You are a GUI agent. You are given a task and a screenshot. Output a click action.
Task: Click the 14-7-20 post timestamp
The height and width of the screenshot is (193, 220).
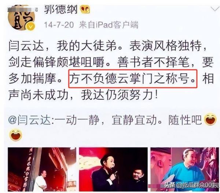tap(59, 25)
